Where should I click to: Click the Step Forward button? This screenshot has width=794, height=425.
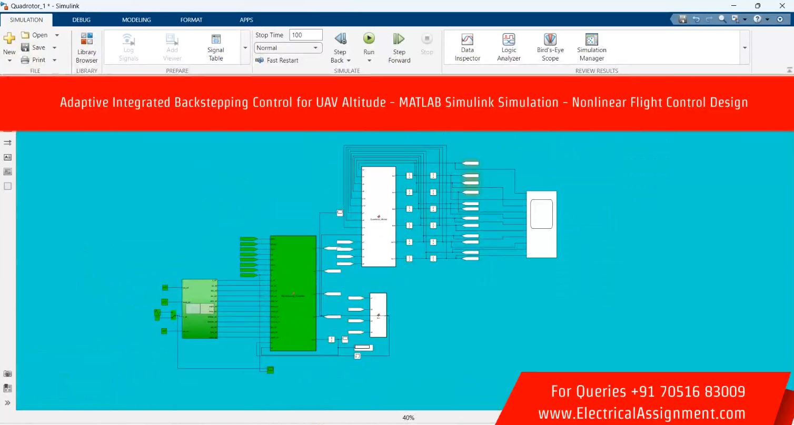(x=399, y=47)
